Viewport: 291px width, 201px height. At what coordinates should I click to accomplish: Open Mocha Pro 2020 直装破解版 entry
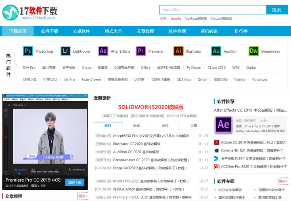click(151, 181)
